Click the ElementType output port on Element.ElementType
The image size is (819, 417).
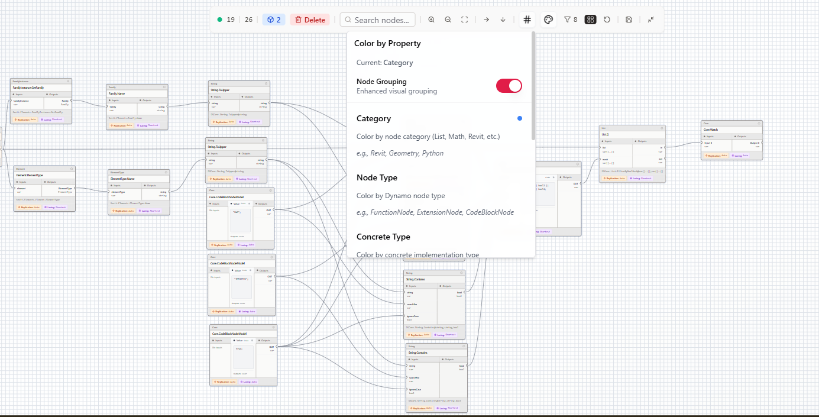tap(75, 189)
